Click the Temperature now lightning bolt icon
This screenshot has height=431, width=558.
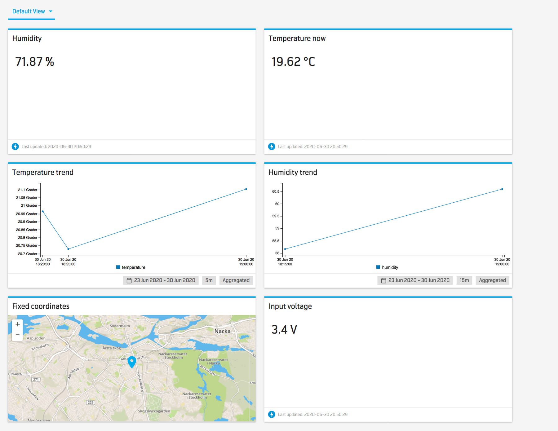click(272, 147)
